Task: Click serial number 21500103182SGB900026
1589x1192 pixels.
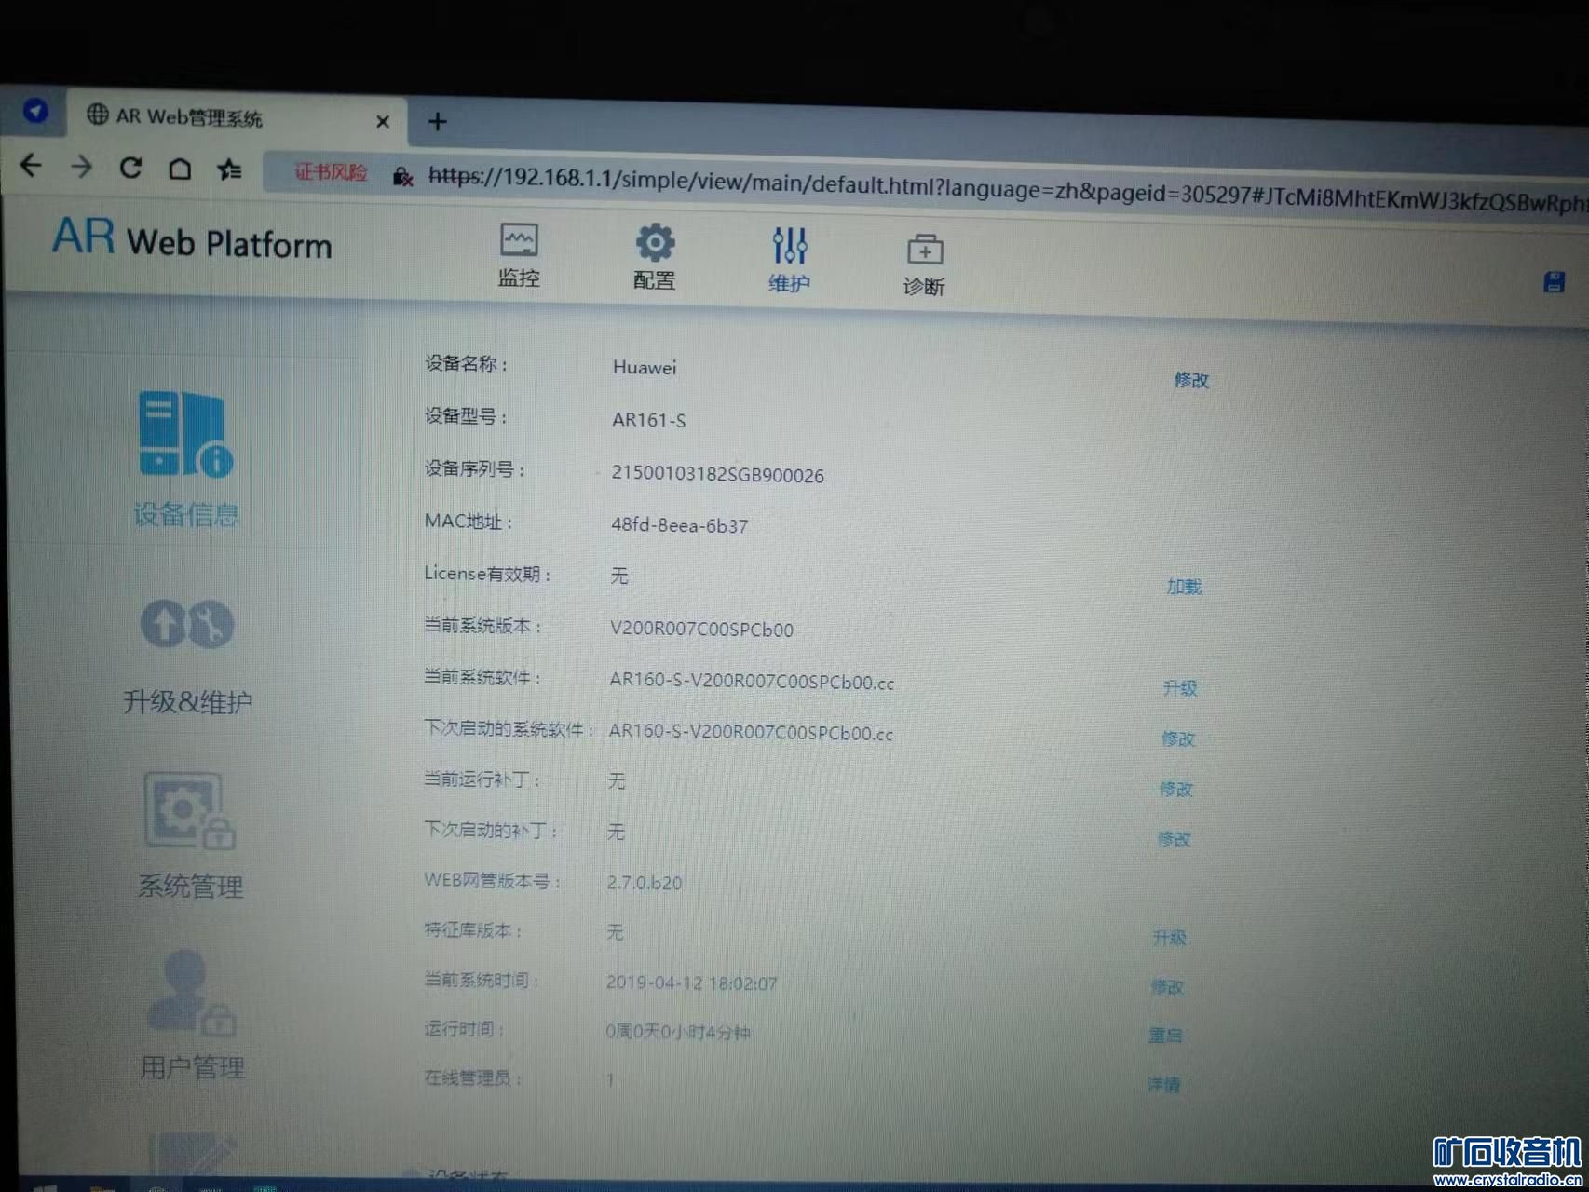Action: point(717,474)
